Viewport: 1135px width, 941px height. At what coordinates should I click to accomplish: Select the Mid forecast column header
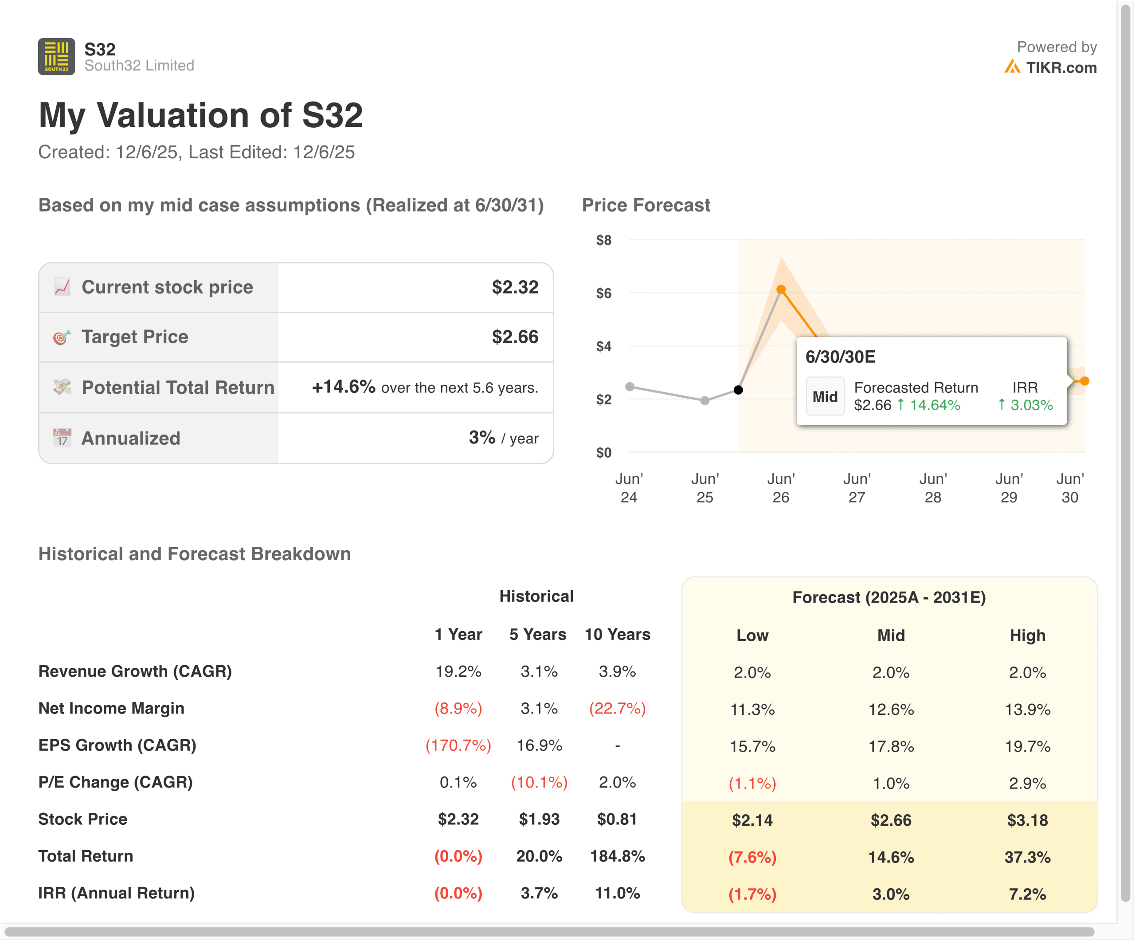coord(891,635)
